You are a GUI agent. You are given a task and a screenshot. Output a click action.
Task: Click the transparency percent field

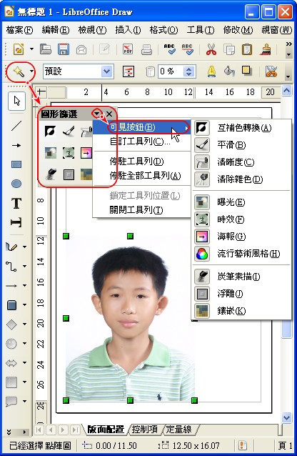click(171, 71)
